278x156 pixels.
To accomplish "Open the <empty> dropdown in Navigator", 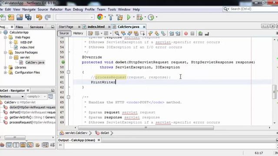I will click(x=36, y=97).
